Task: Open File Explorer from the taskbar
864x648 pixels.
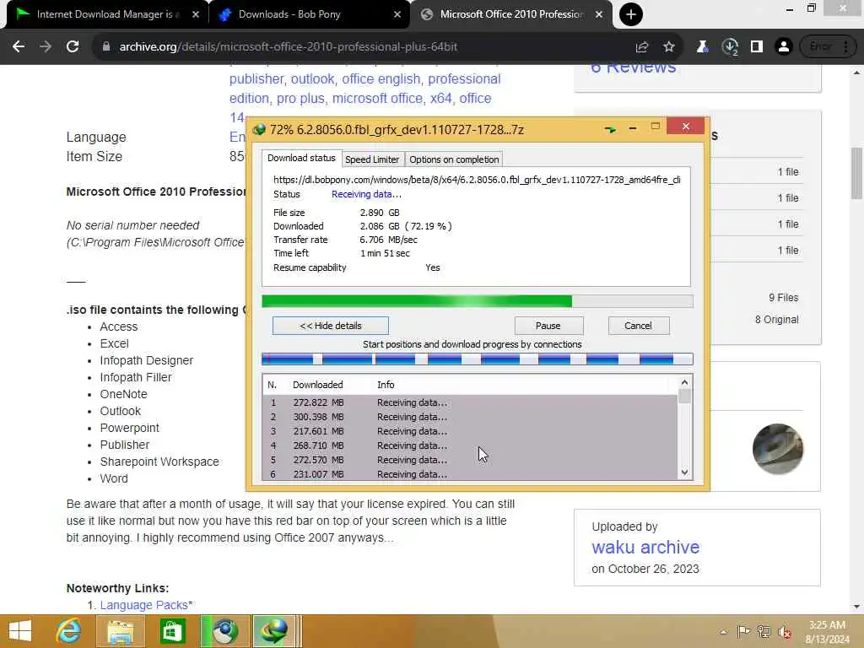Action: pyautogui.click(x=120, y=631)
